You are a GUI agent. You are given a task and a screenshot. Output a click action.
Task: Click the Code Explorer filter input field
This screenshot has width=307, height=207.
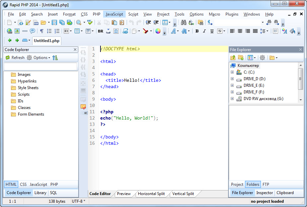pos(40,67)
